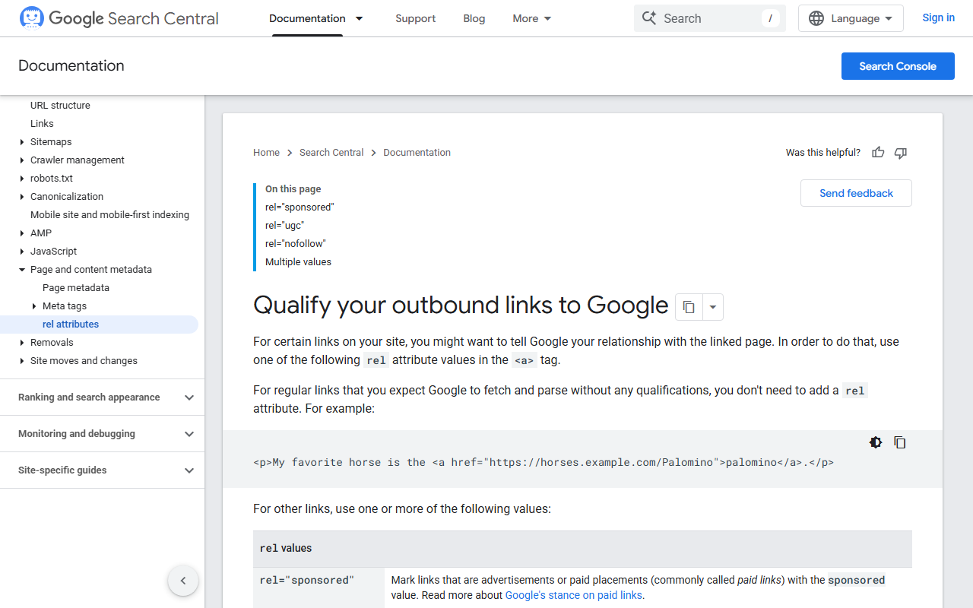Open the Support tab
The height and width of the screenshot is (608, 973).
(x=416, y=18)
